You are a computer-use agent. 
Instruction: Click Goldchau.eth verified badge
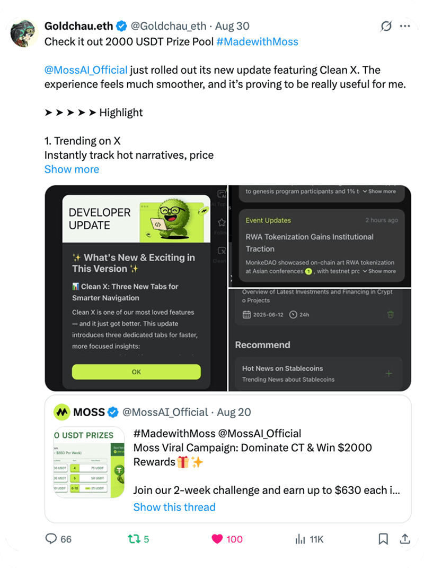[121, 26]
